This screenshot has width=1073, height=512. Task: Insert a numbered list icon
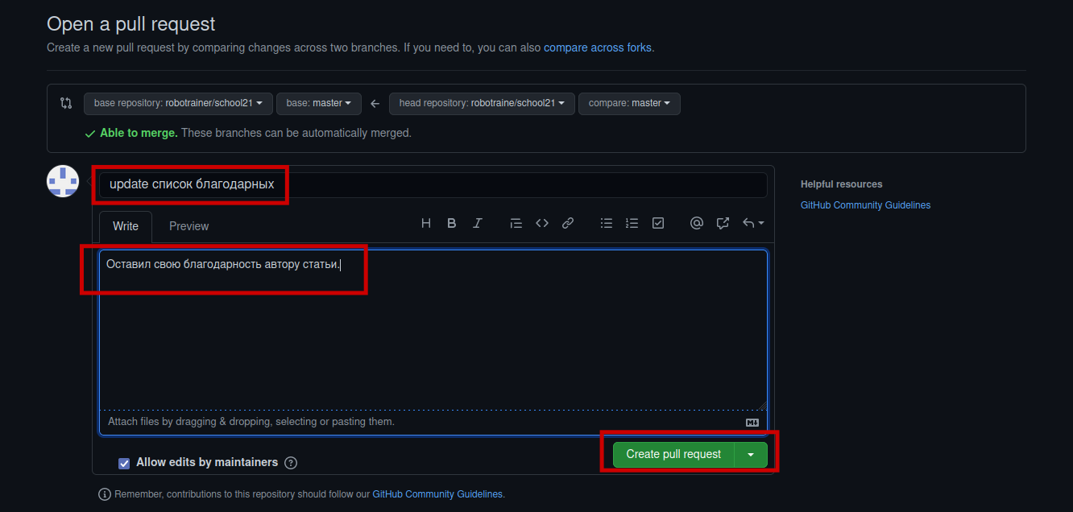tap(632, 223)
